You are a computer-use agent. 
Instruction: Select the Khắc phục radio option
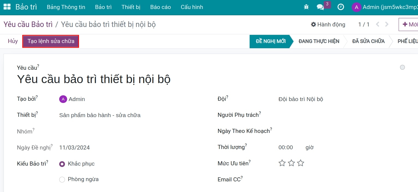point(62,164)
